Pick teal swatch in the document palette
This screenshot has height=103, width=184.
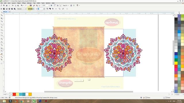(24, 94)
